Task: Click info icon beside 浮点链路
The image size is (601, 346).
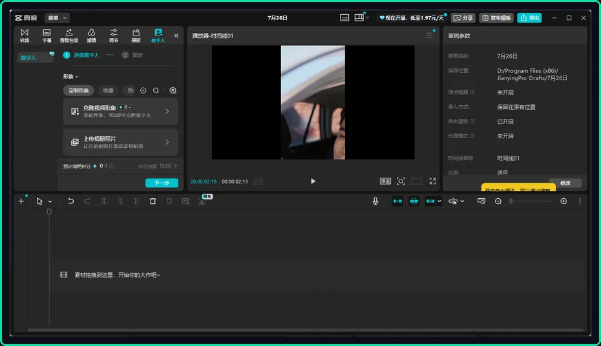Action: click(x=472, y=92)
